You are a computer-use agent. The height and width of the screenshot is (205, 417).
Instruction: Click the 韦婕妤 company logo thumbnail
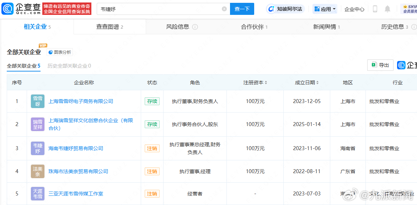[37, 148]
